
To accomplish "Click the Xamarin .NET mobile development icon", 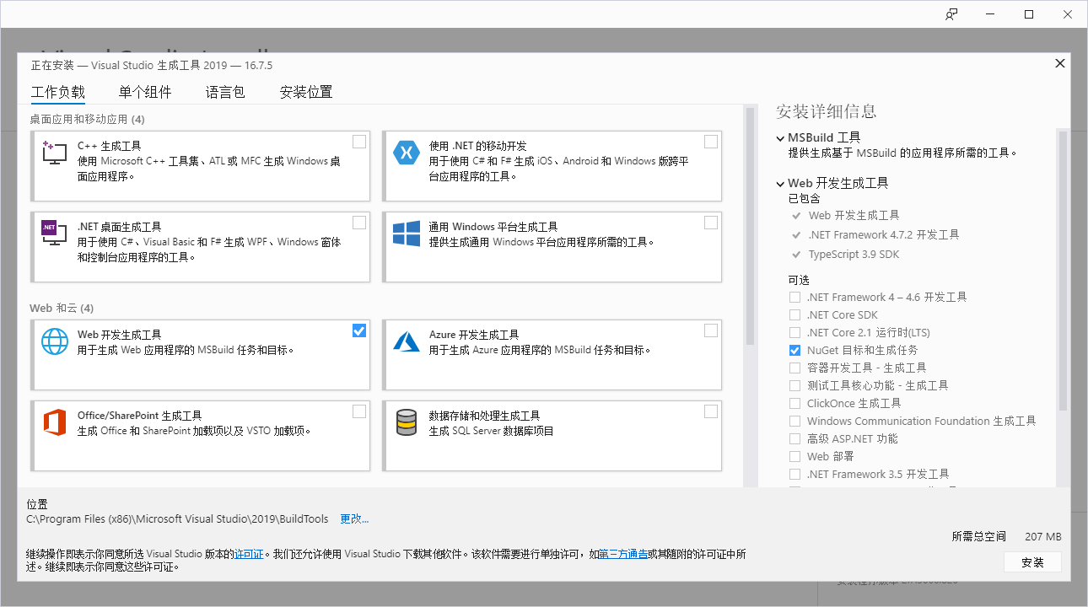I will pyautogui.click(x=407, y=153).
